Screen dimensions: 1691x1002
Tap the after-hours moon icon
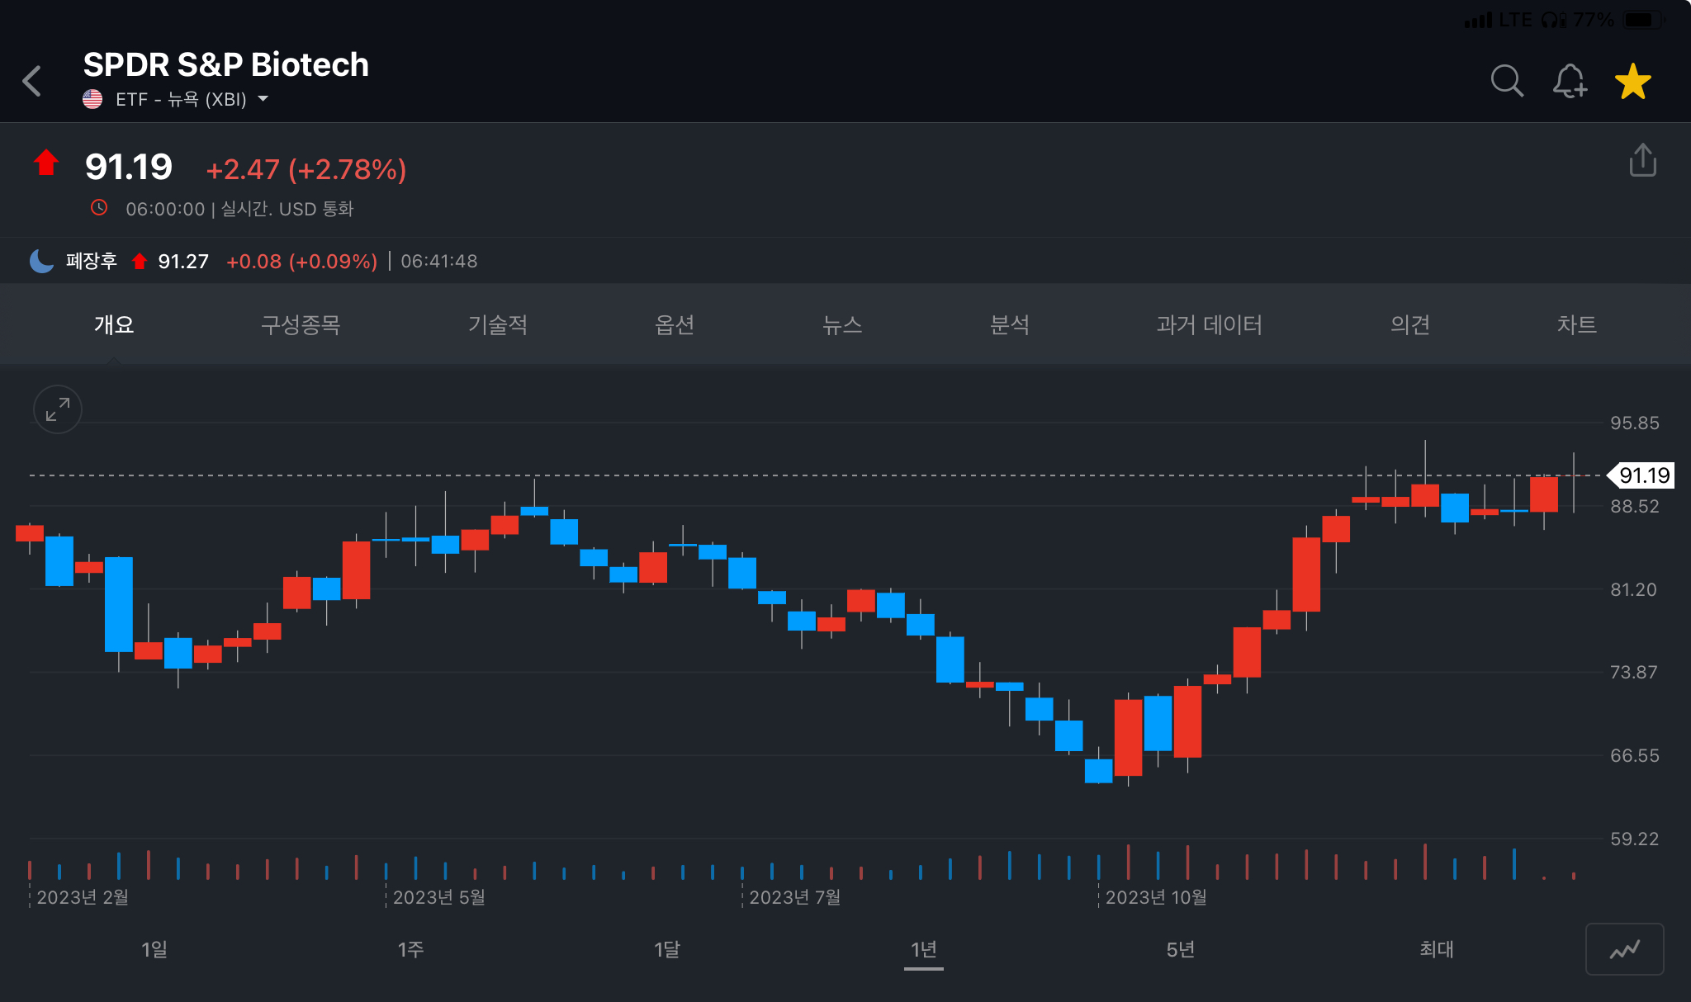coord(41,261)
